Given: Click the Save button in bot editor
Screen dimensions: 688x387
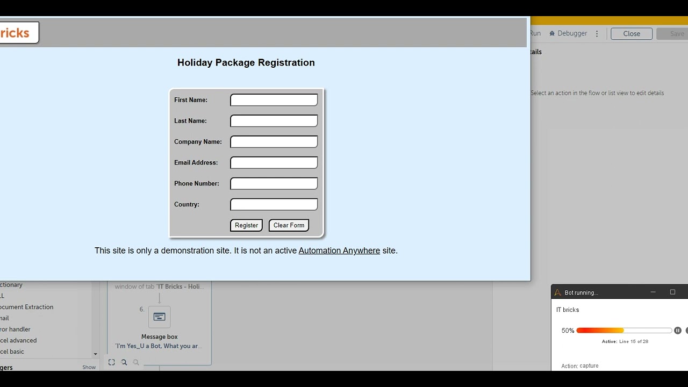Looking at the screenshot, I should (672, 33).
